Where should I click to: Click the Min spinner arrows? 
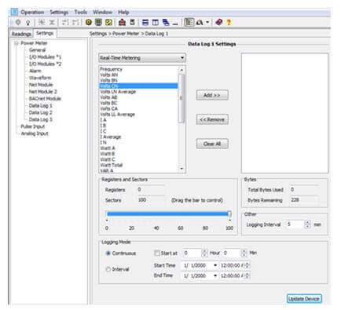[244, 253]
